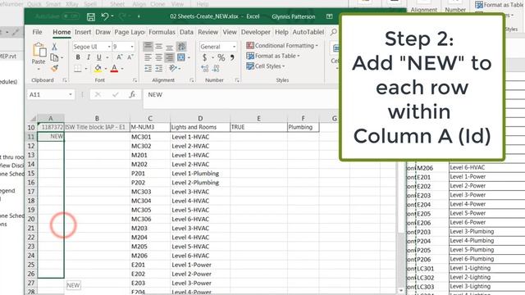Viewport: 525px width, 295px height.
Task: Toggle bold formatting
Action: pos(78,57)
